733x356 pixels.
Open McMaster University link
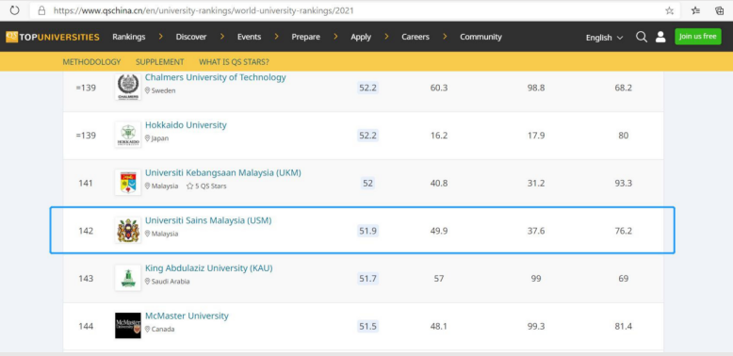click(187, 316)
